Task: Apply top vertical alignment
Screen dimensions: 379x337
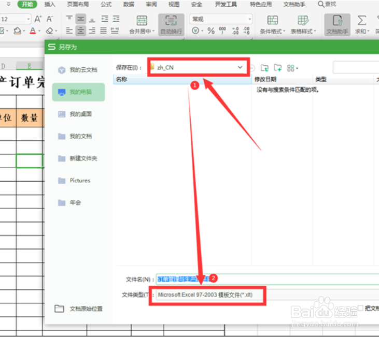Action: (x=69, y=19)
